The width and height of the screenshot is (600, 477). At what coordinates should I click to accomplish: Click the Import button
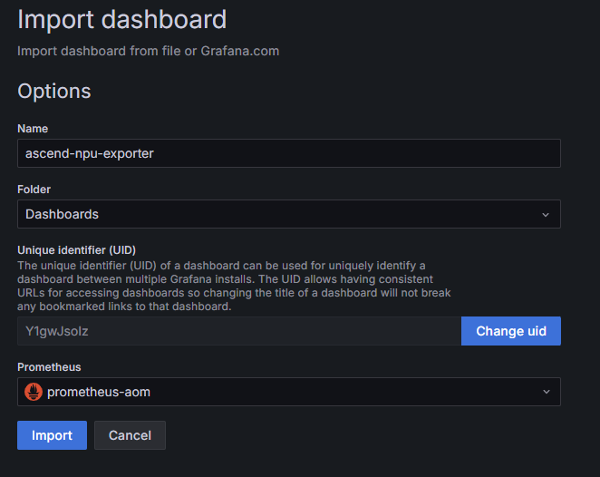pos(52,435)
